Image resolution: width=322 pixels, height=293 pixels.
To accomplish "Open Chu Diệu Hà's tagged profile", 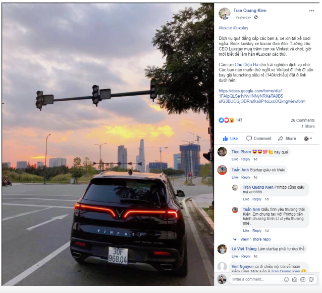I will click(x=246, y=65).
